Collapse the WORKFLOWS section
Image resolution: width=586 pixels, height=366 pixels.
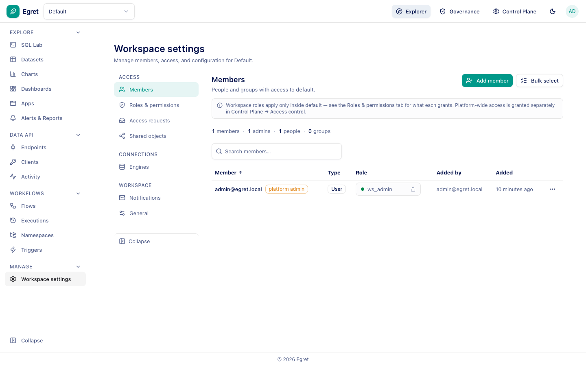click(78, 194)
